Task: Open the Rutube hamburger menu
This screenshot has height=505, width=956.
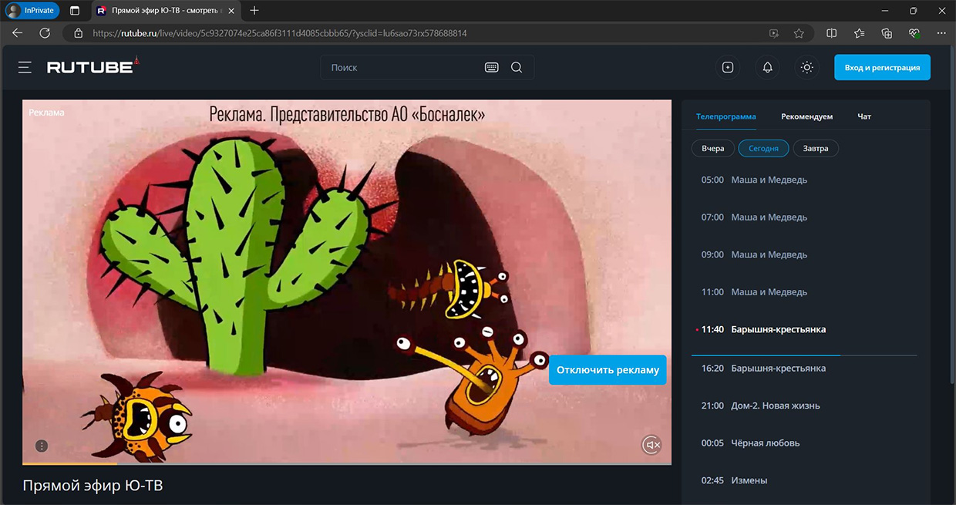Action: coord(25,68)
